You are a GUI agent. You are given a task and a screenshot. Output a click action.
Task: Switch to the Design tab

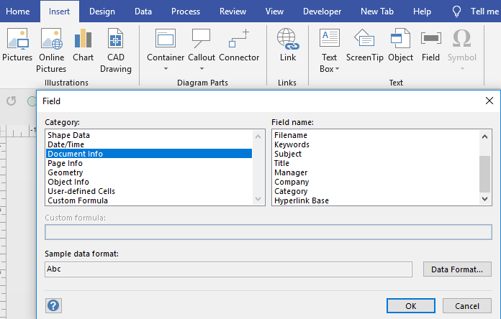pos(101,11)
